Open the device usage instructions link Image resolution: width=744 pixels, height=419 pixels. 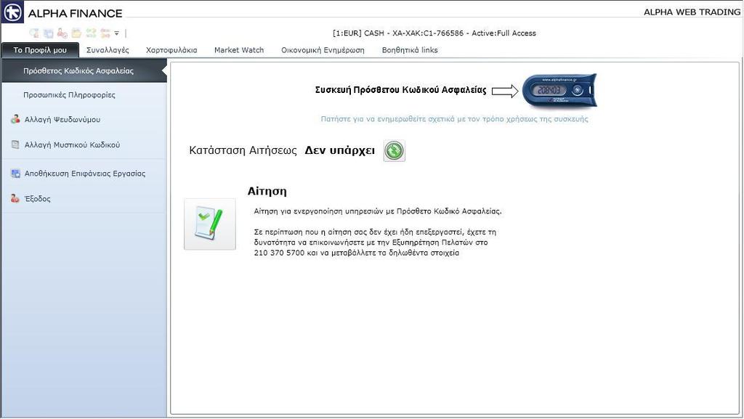(454, 119)
